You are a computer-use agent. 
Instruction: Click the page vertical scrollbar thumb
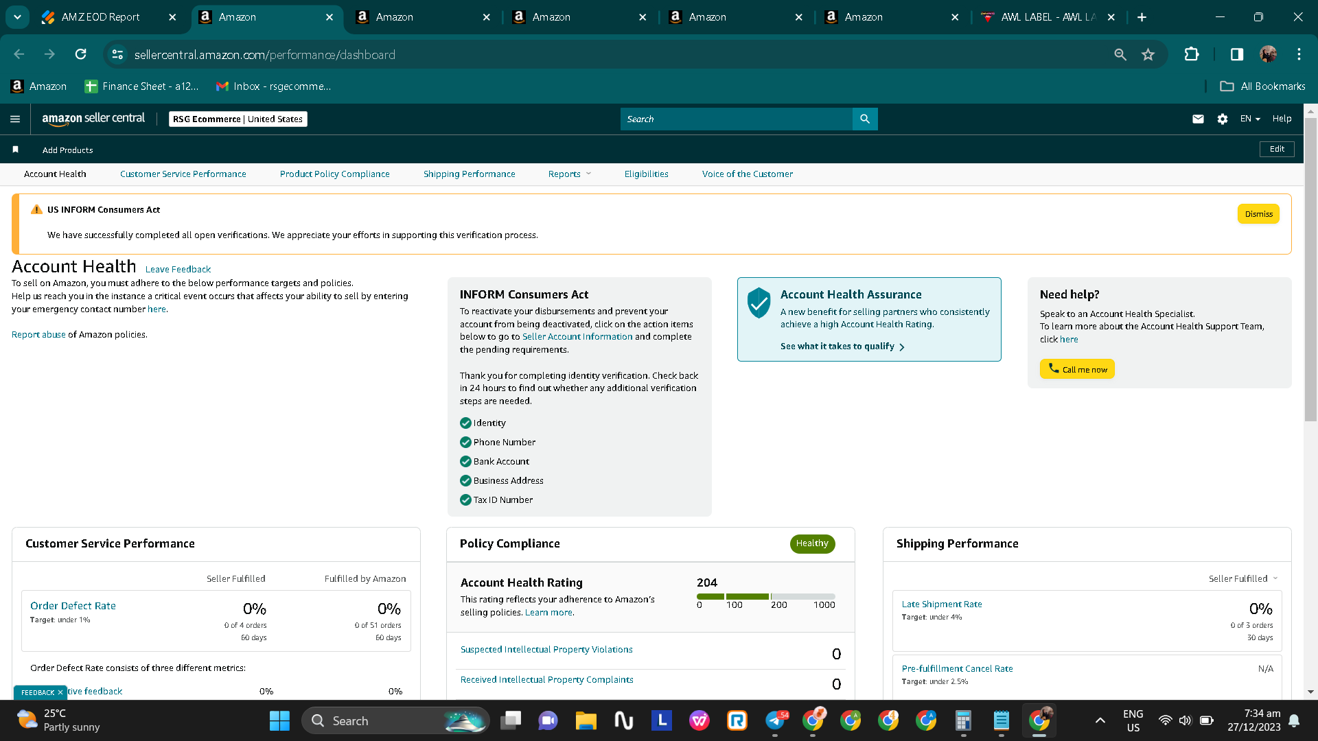tap(1310, 268)
